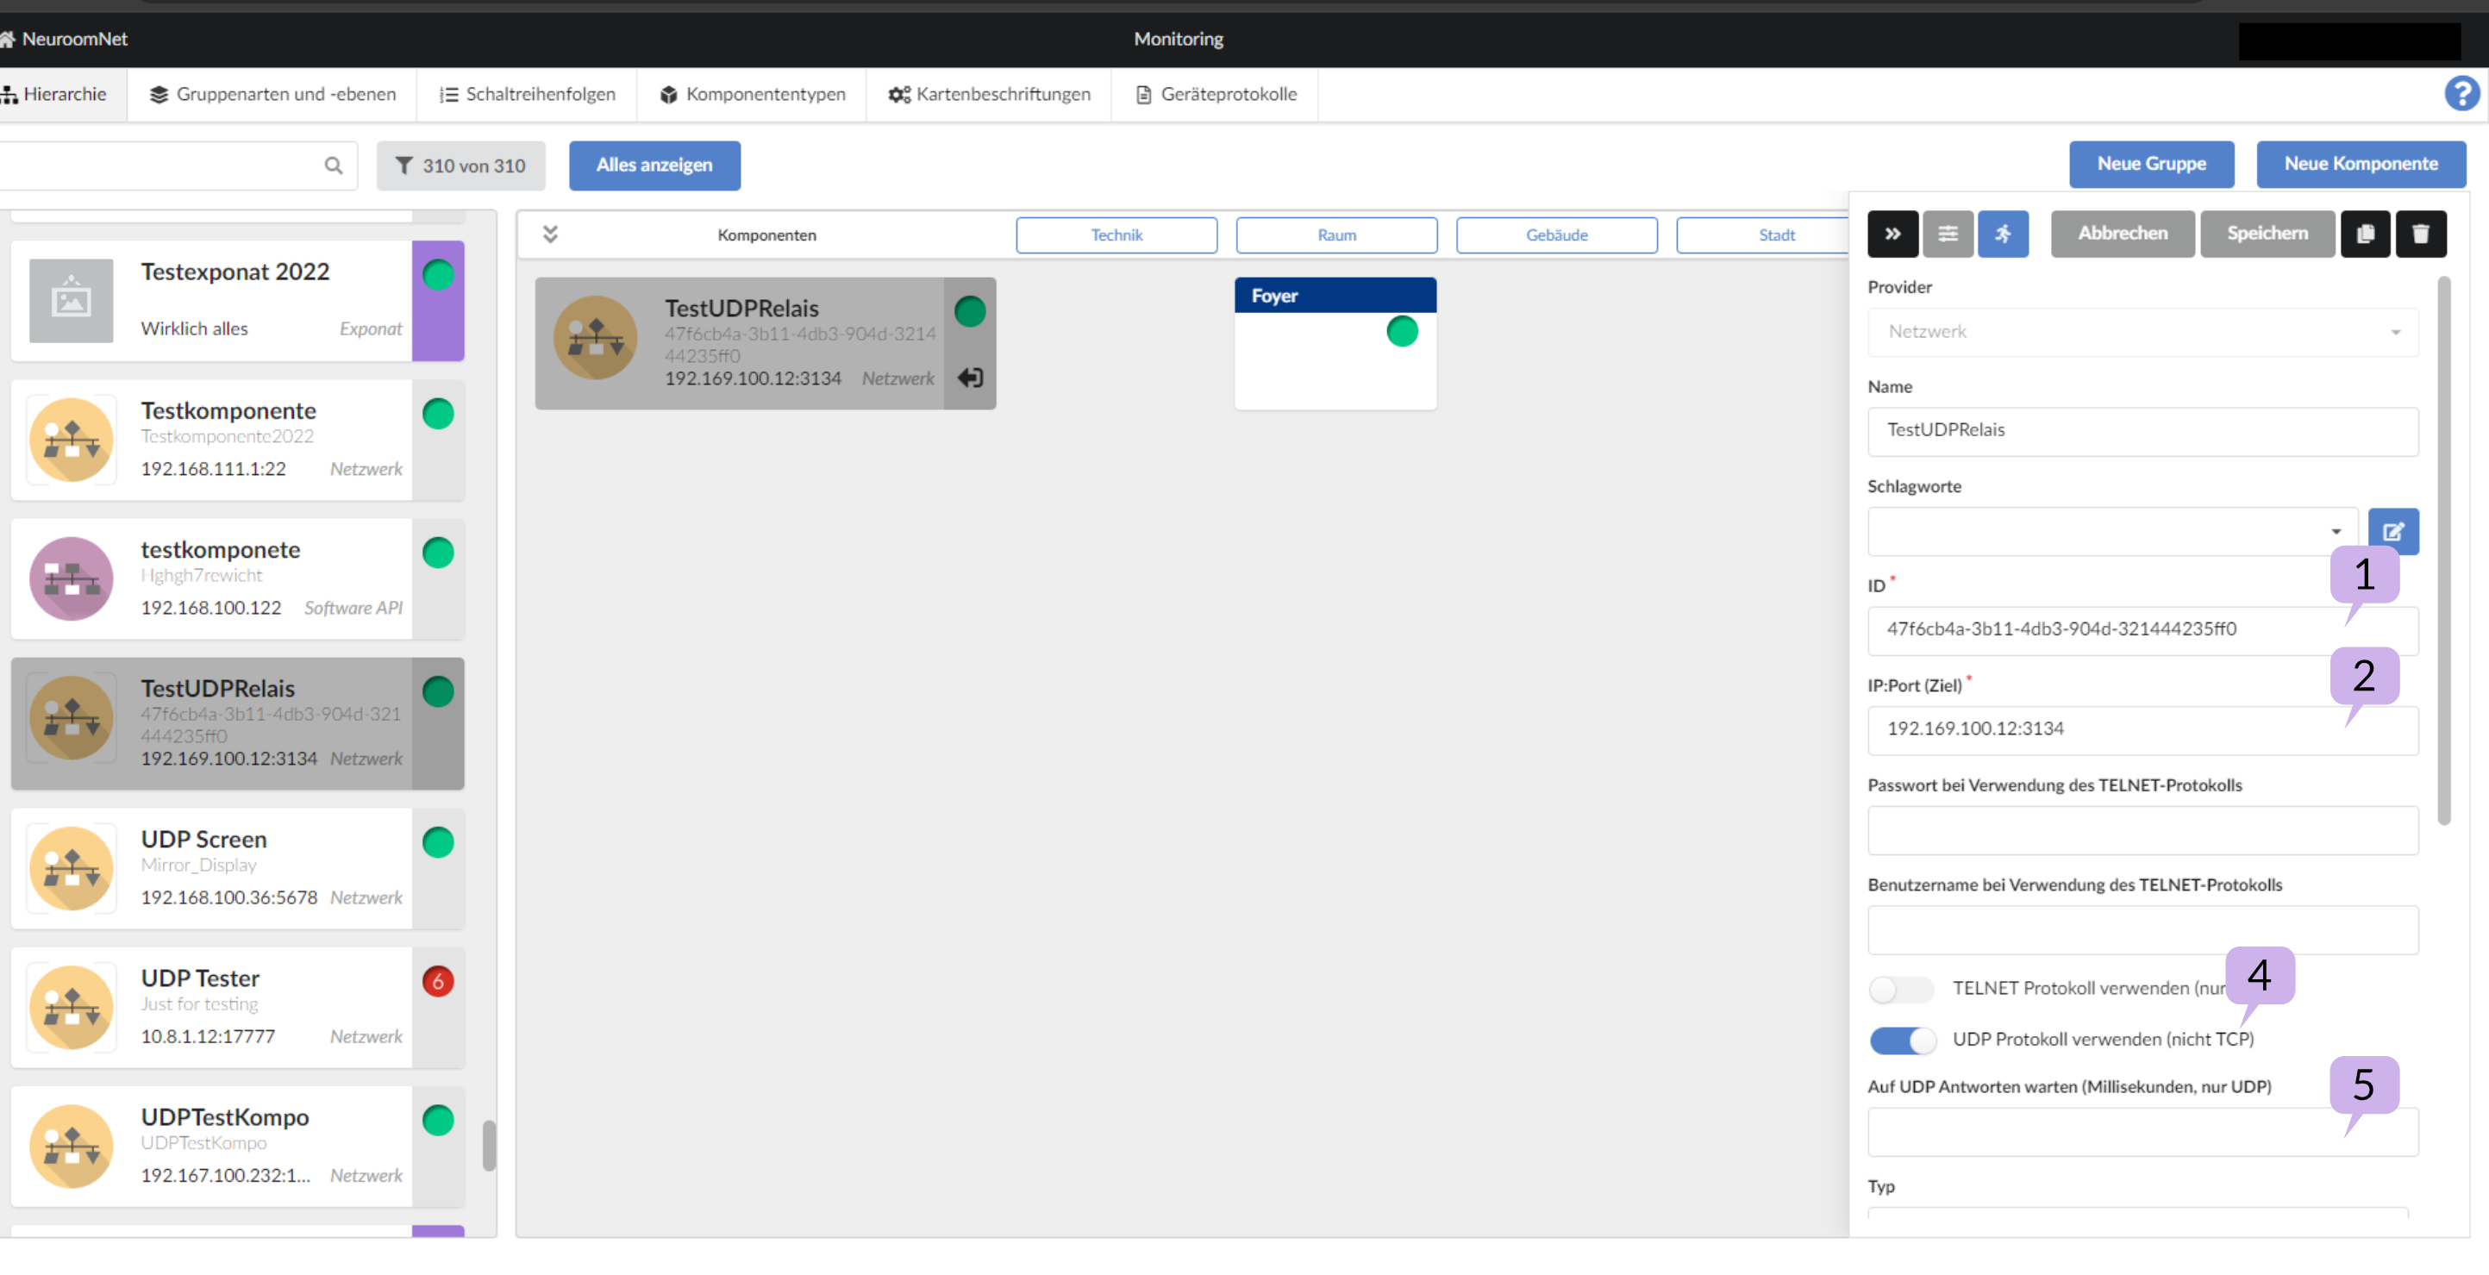Viewport: 2489px width, 1275px height.
Task: Click green status dot on Testexponat 2022
Action: [x=438, y=275]
